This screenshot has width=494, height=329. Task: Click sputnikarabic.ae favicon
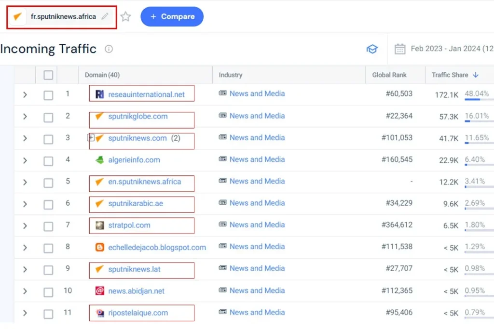pos(99,203)
